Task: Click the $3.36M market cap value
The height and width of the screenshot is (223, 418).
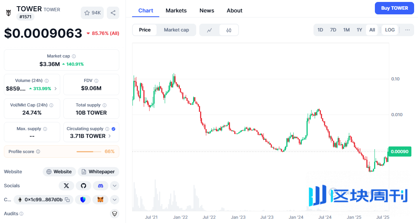Action: coord(50,64)
